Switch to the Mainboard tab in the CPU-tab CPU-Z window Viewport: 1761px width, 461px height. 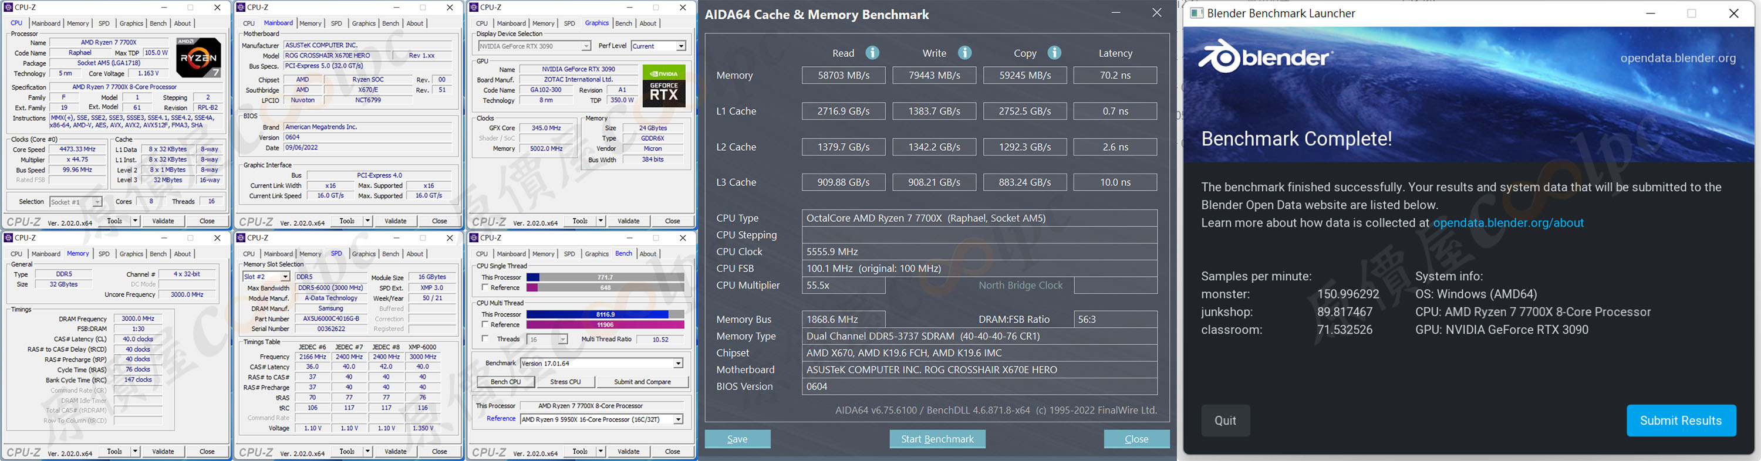46,23
